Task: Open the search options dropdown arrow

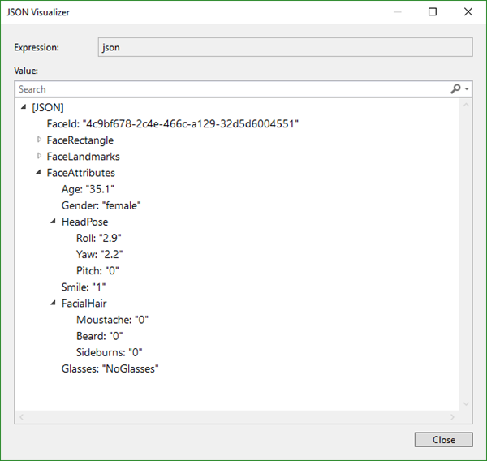Action: click(x=467, y=90)
